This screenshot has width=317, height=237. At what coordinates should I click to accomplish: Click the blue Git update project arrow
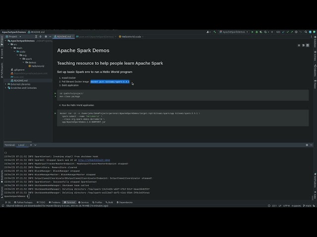tap(283, 32)
